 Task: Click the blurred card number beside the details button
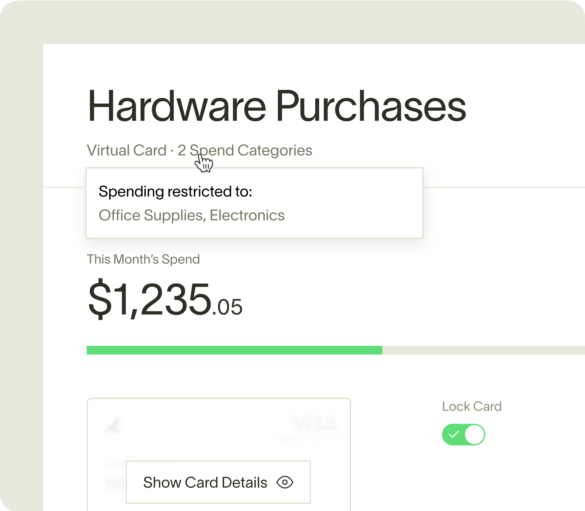click(x=115, y=483)
